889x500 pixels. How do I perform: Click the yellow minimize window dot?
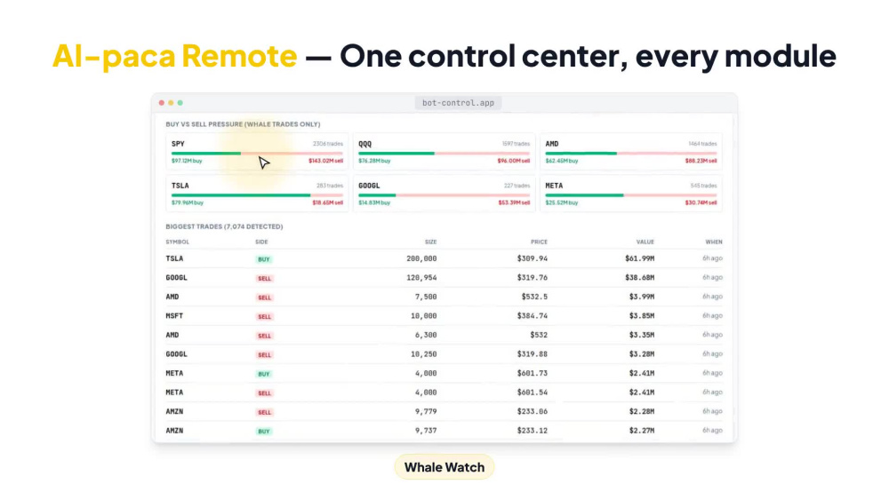[171, 103]
